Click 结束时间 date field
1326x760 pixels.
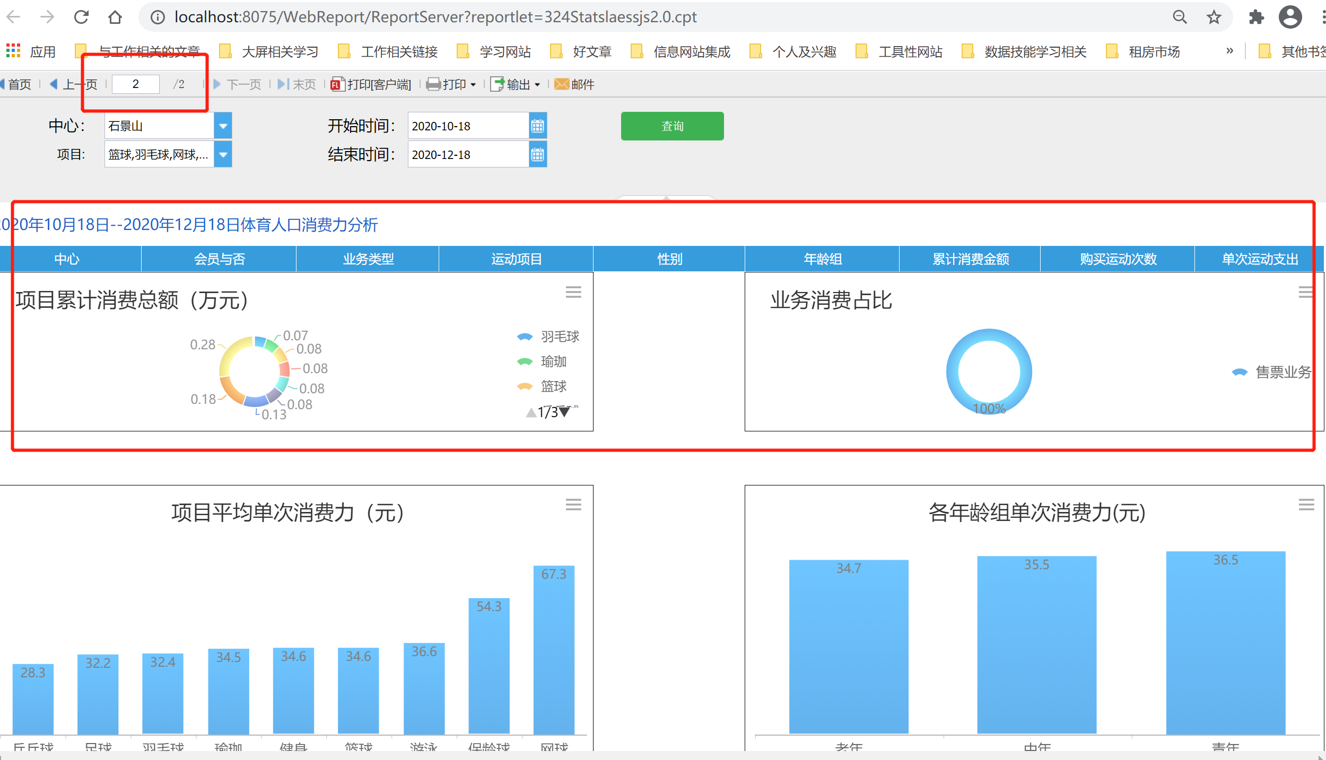coord(468,155)
